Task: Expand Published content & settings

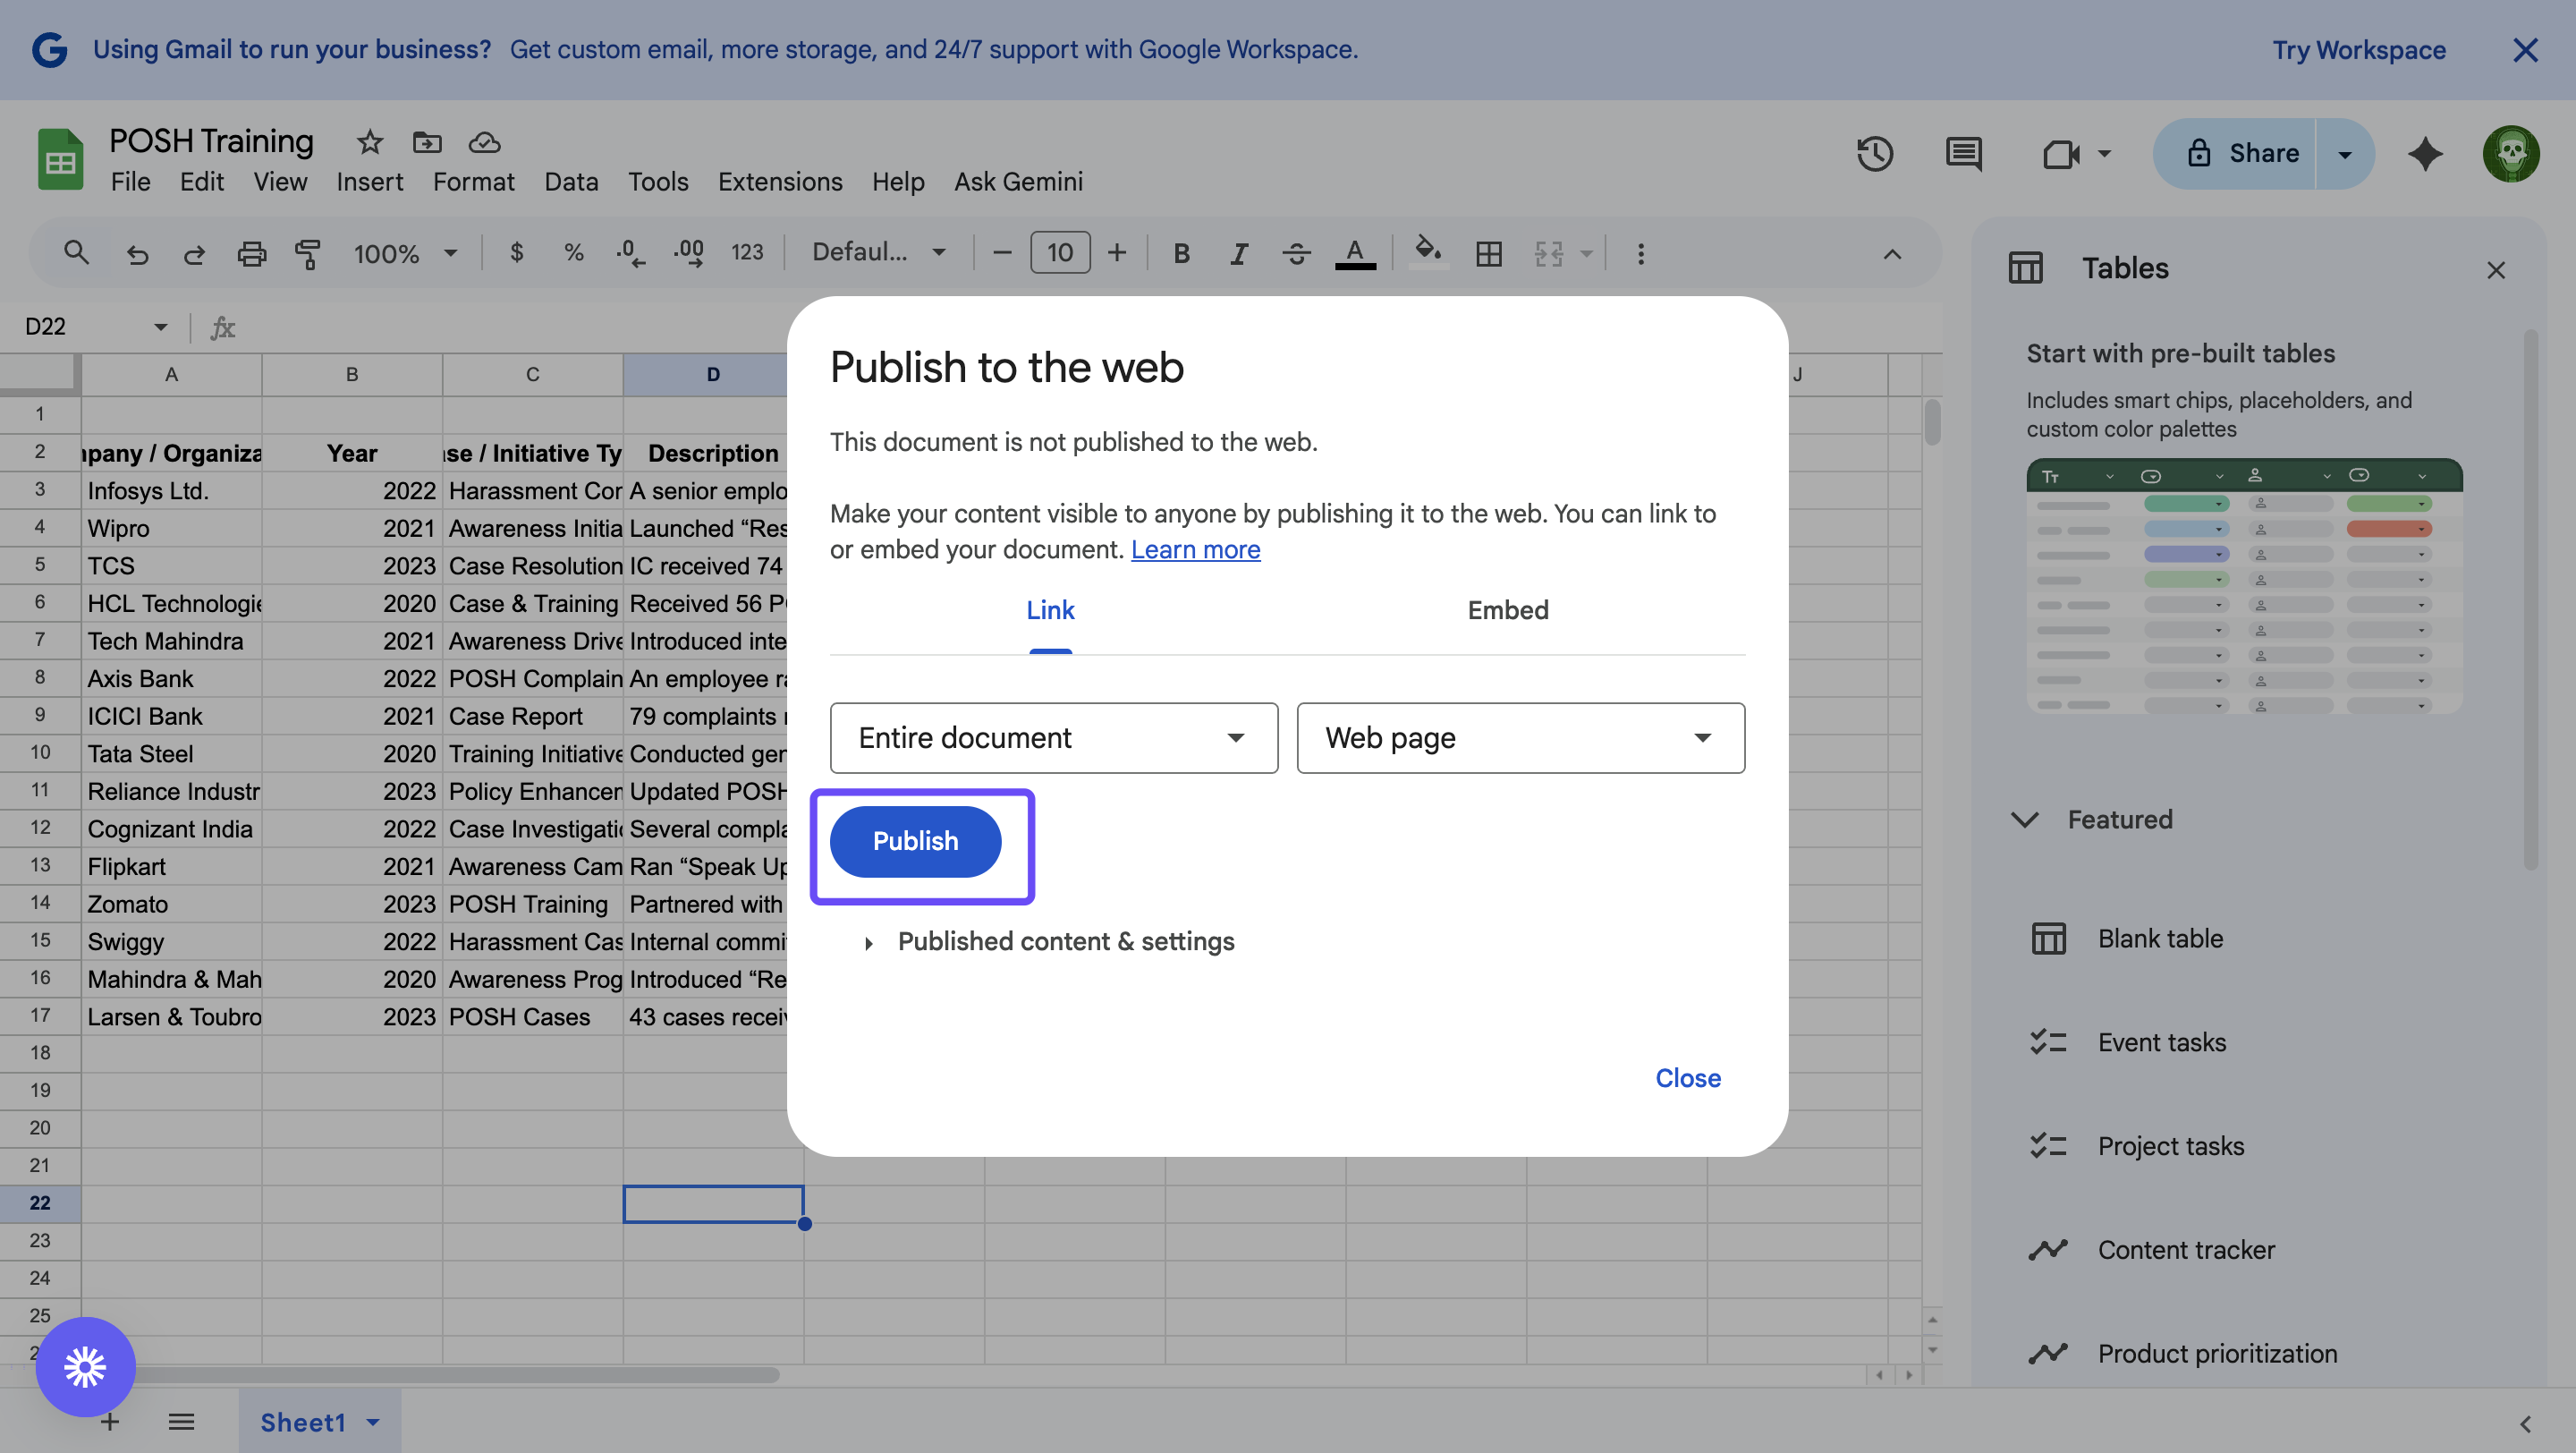Action: point(1065,941)
